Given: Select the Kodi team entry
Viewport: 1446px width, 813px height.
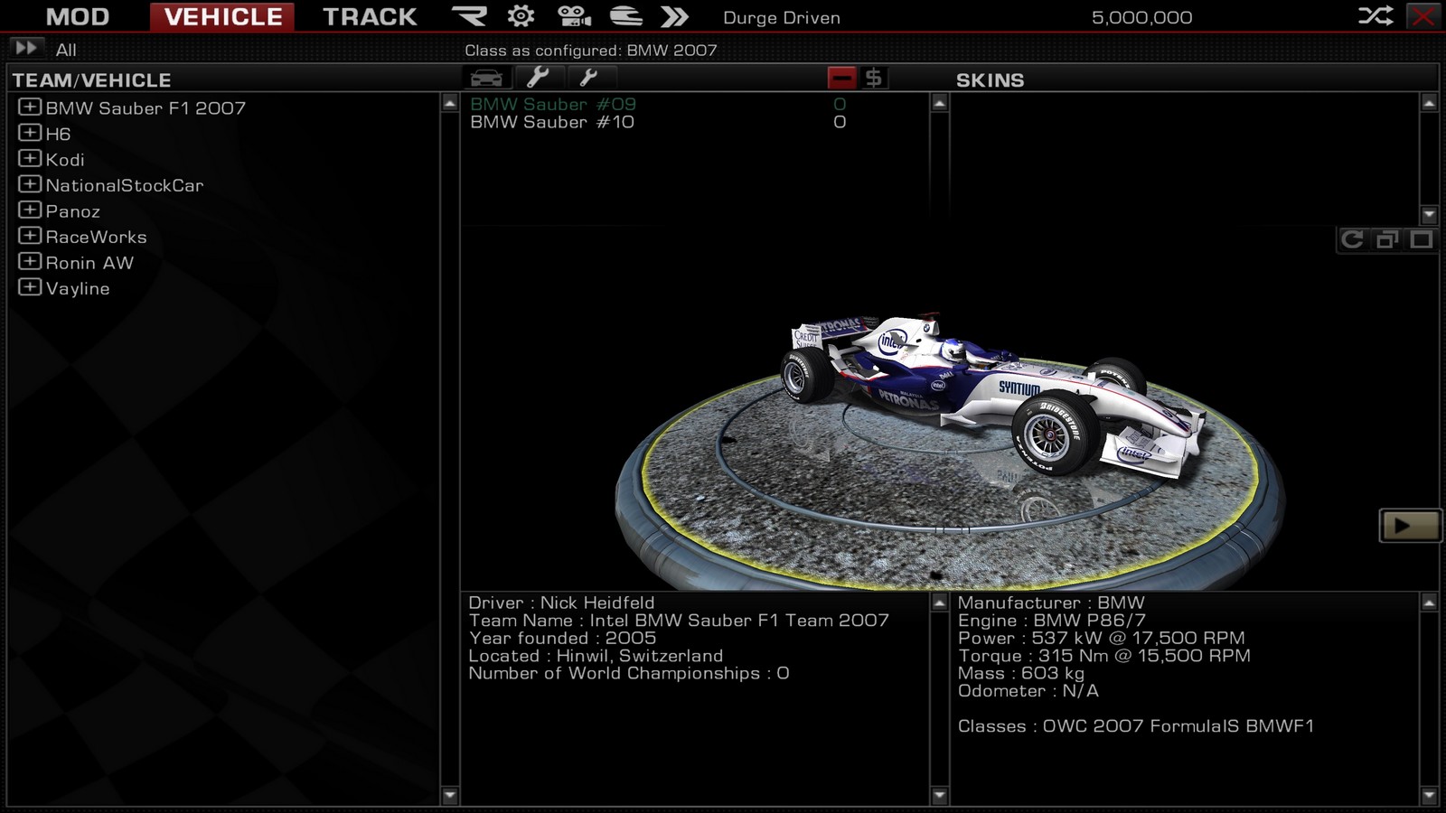Looking at the screenshot, I should tap(65, 160).
